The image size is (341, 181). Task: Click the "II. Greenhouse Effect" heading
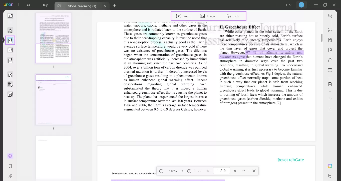(x=240, y=27)
